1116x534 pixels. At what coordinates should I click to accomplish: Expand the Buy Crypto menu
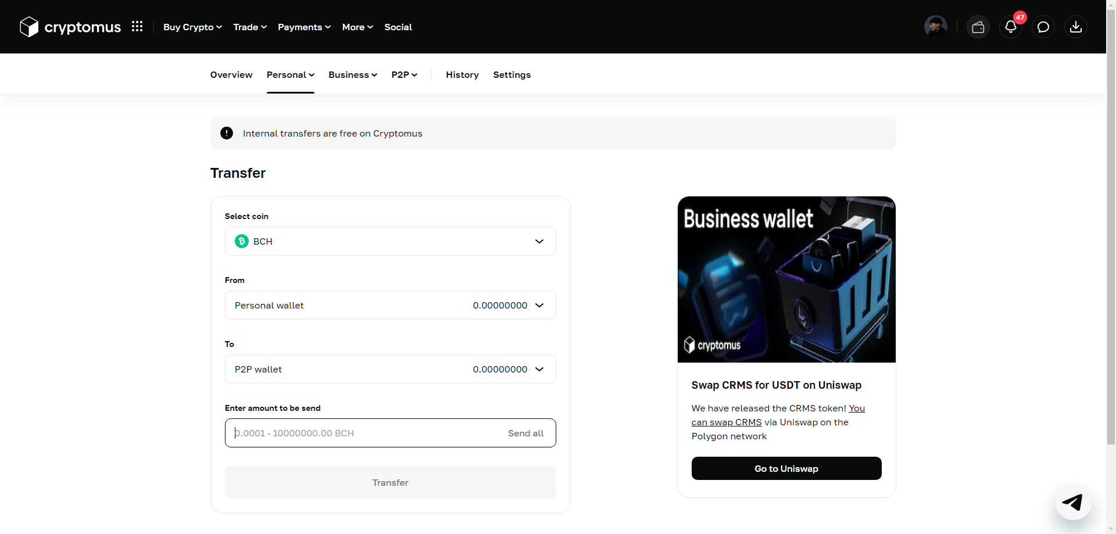[x=192, y=27]
